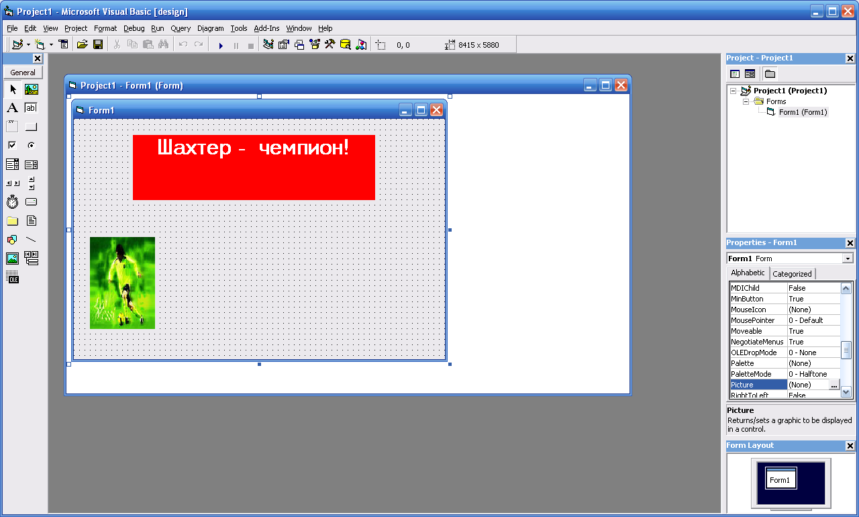Open the File menu

12,28
